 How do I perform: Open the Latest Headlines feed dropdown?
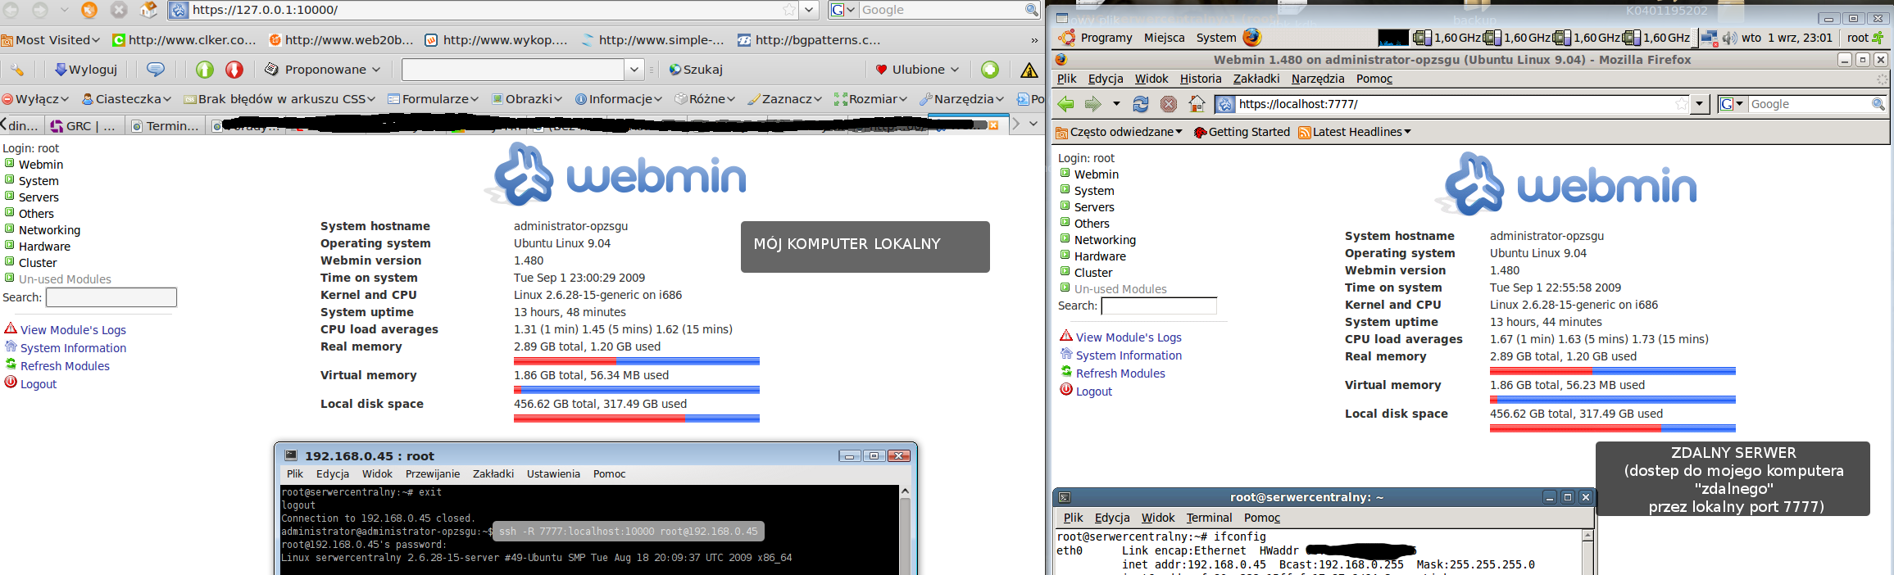pos(1355,132)
